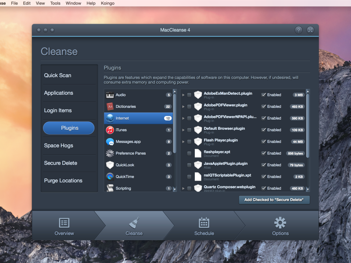Screen dimensions: 351x263
Task: Open the Options gear icon
Action: 280,223
